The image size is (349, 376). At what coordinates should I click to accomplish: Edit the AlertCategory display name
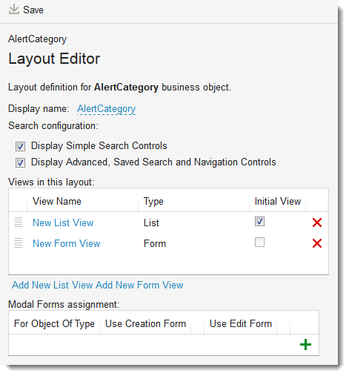tap(107, 109)
